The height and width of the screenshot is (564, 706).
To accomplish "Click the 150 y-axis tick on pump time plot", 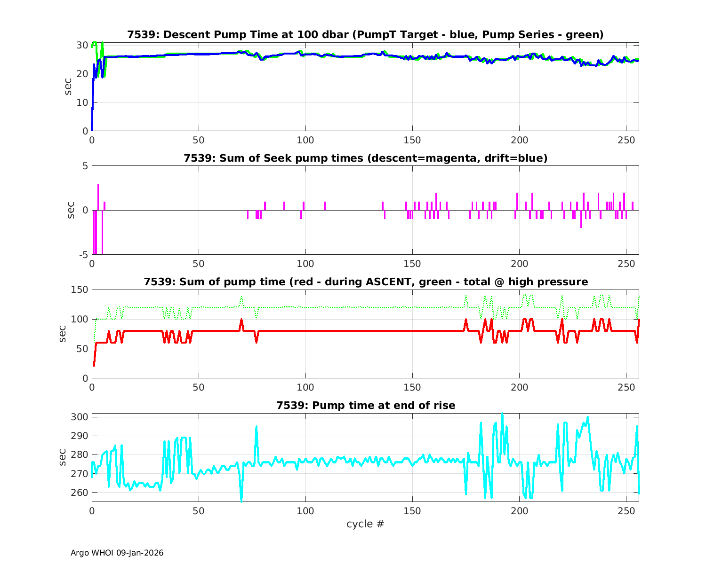I will pyautogui.click(x=80, y=290).
